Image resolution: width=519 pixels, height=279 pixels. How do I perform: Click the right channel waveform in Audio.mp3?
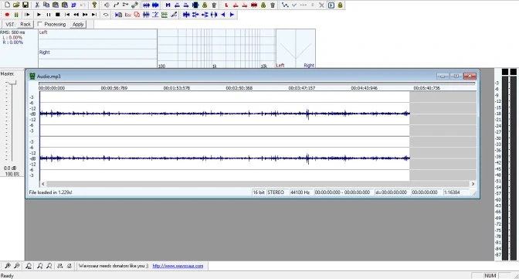[x=225, y=158]
